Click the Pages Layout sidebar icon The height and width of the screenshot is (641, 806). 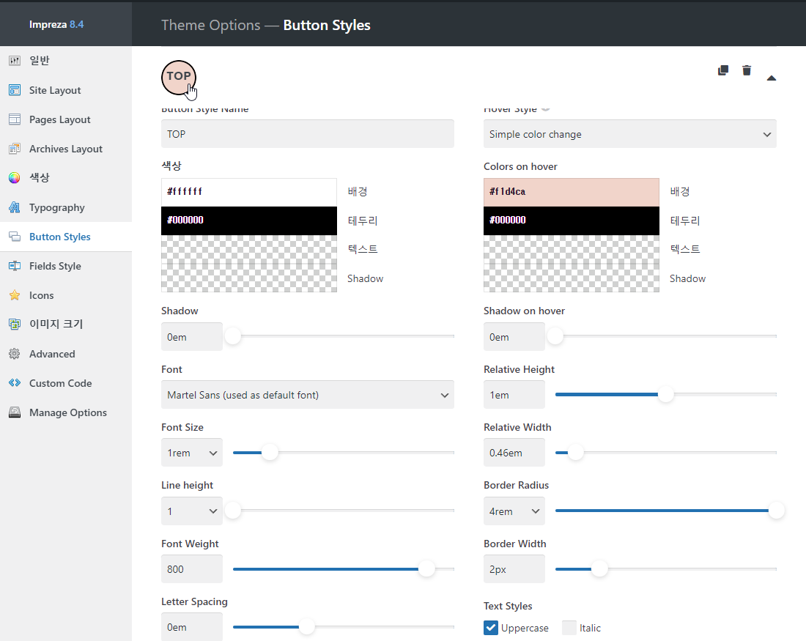click(15, 119)
